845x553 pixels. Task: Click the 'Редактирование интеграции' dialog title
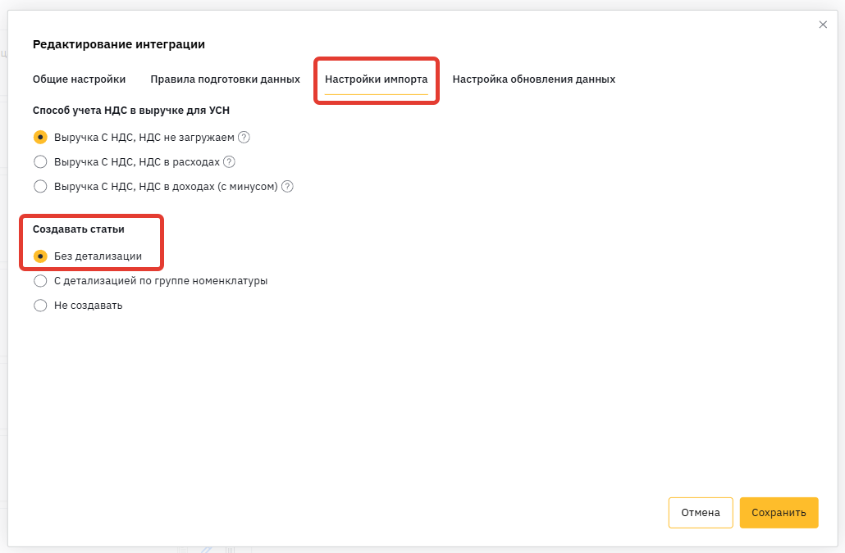119,44
